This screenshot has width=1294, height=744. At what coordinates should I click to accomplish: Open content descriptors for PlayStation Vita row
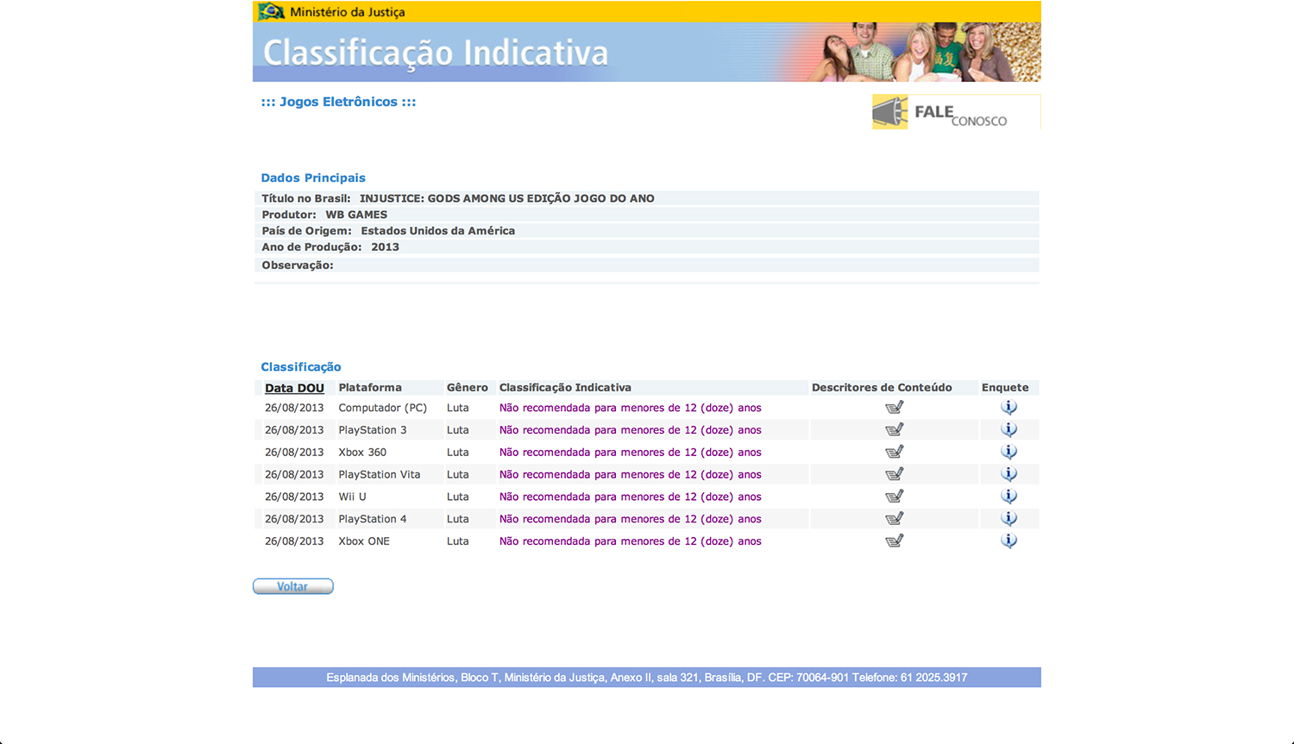pyautogui.click(x=895, y=474)
